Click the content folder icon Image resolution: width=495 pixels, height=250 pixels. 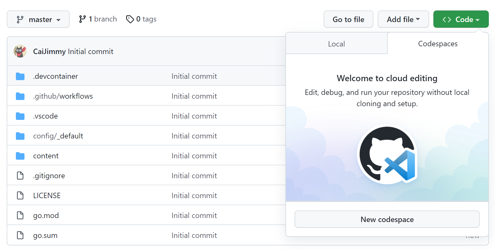point(20,156)
